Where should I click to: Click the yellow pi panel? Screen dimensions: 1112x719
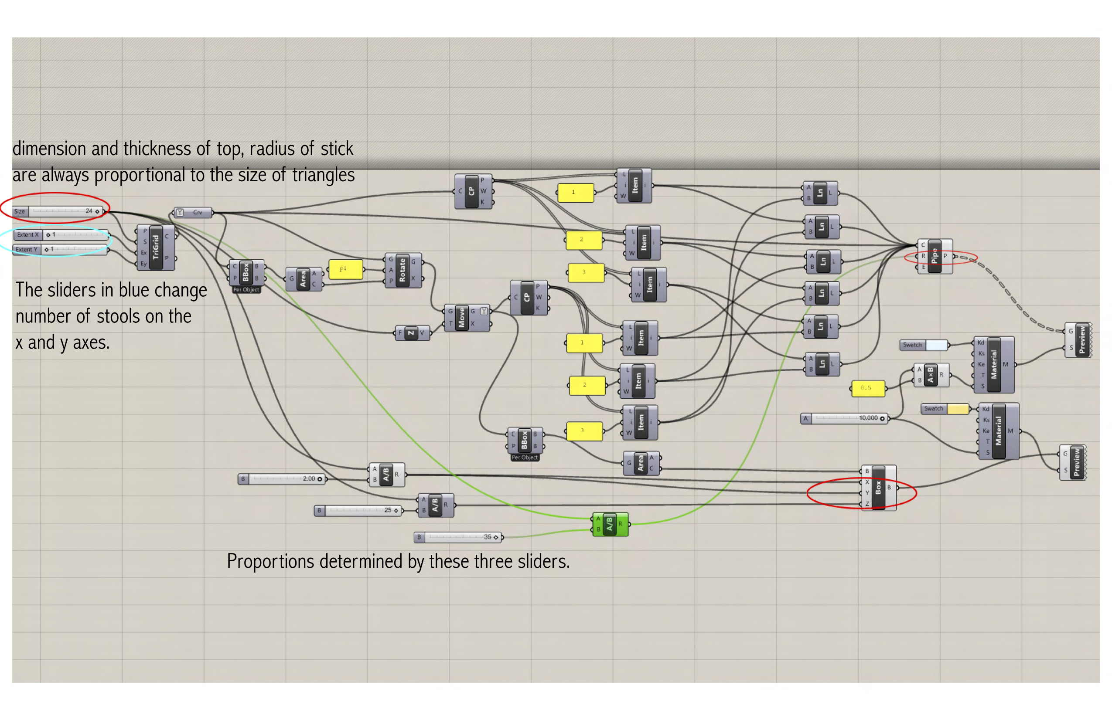(345, 269)
